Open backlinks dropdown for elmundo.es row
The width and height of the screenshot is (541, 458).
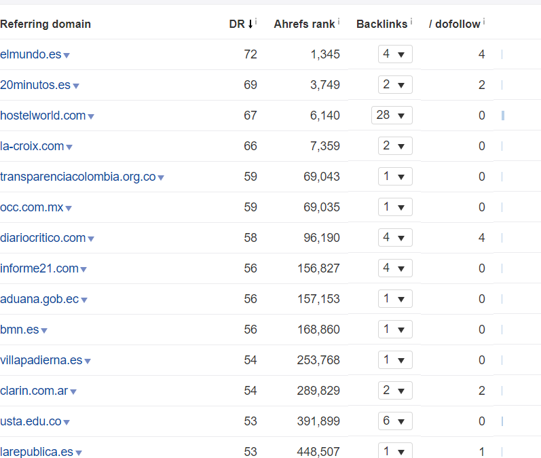[395, 54]
